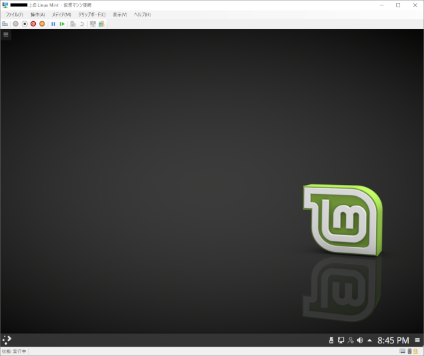Viewport: 424px width, 356px height.
Task: Open the volume control in the tray
Action: (360, 340)
